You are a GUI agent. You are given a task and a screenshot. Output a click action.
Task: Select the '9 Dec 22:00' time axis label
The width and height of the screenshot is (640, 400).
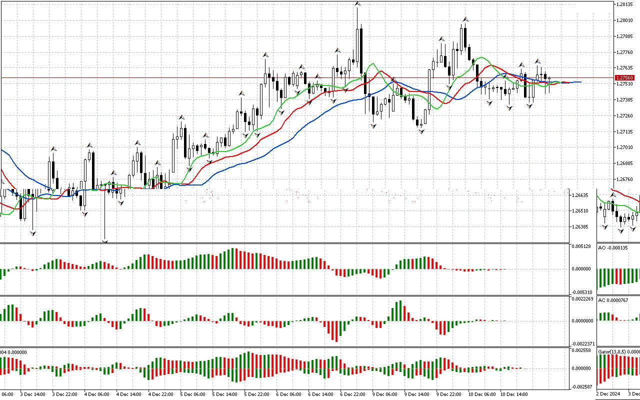click(449, 394)
